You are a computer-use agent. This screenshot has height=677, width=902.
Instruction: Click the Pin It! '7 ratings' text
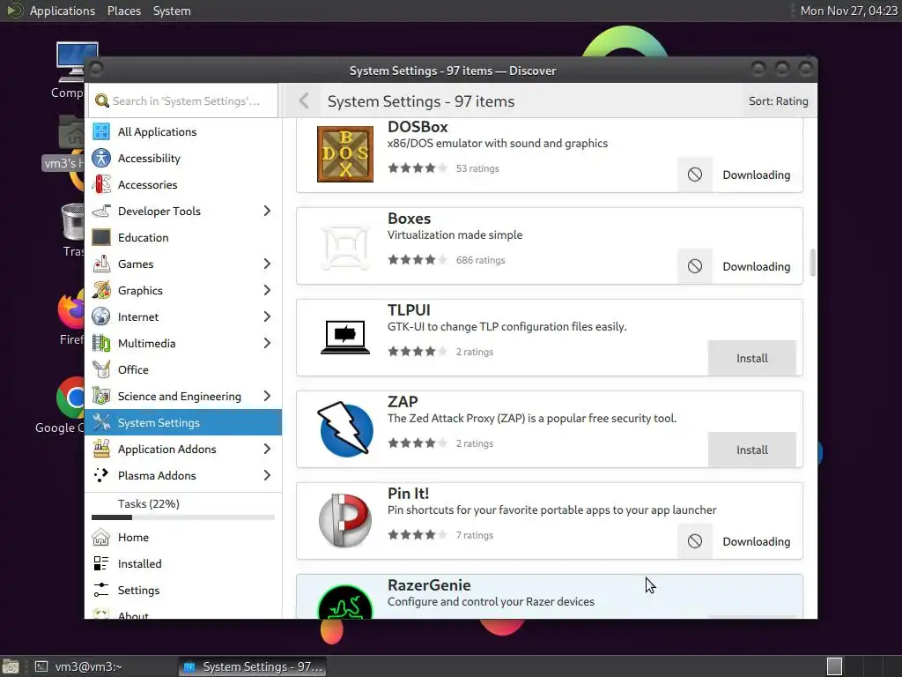pos(475,535)
